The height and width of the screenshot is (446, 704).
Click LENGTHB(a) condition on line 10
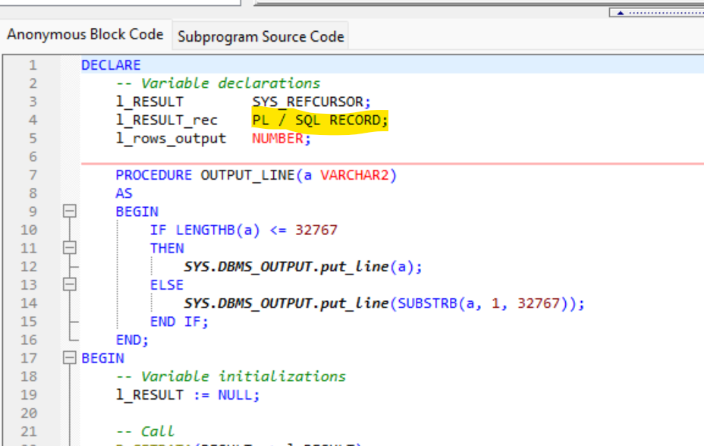click(218, 230)
